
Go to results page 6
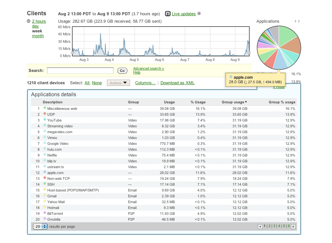[289, 226]
